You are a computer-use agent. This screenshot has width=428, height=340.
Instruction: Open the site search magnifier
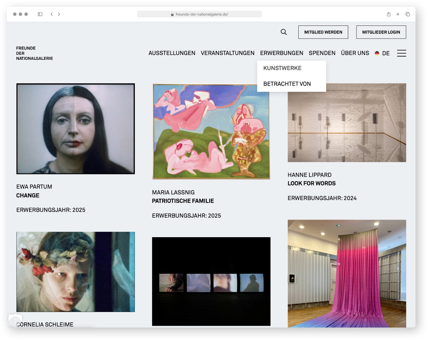coord(284,32)
